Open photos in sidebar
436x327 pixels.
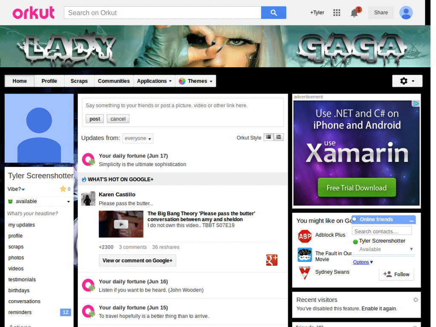(x=16, y=258)
